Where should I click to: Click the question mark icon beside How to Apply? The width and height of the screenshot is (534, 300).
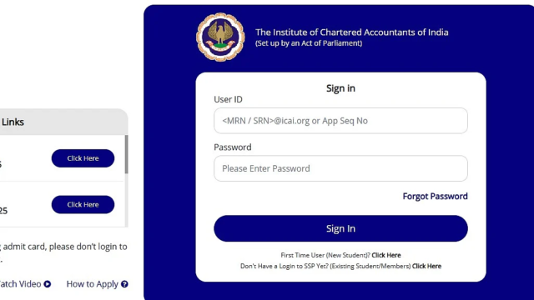point(124,284)
